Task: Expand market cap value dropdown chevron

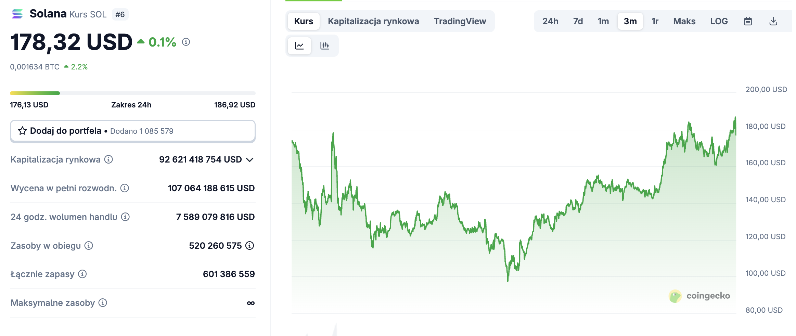Action: click(250, 160)
